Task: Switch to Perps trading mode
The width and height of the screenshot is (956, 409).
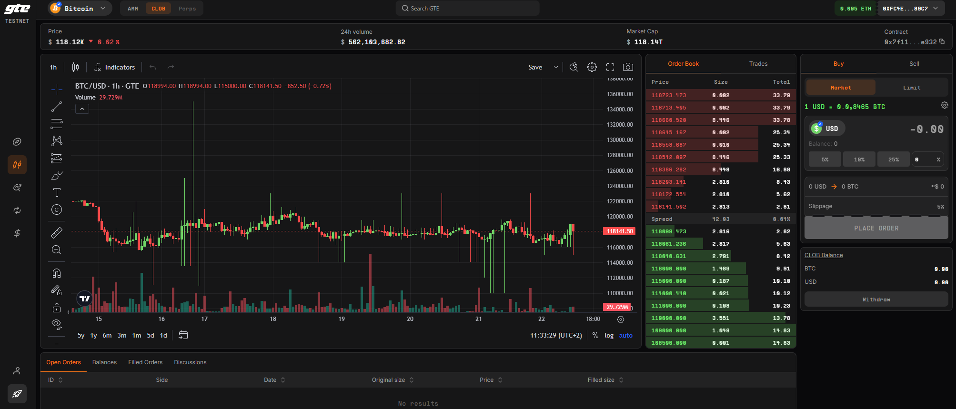Action: (x=187, y=9)
